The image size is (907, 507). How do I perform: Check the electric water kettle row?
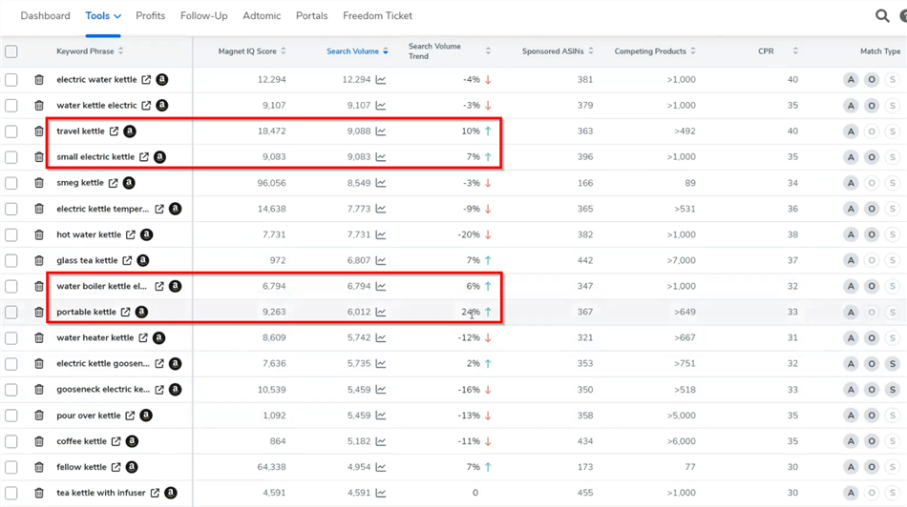[11, 80]
